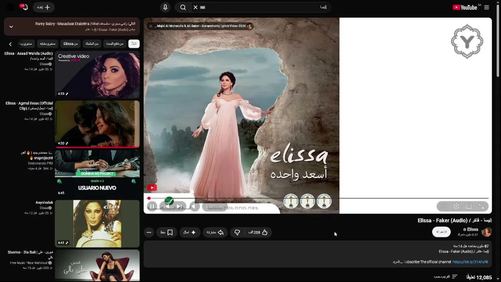The image size is (501, 282).
Task: Share the video (مشاركة)
Action: pyautogui.click(x=215, y=232)
